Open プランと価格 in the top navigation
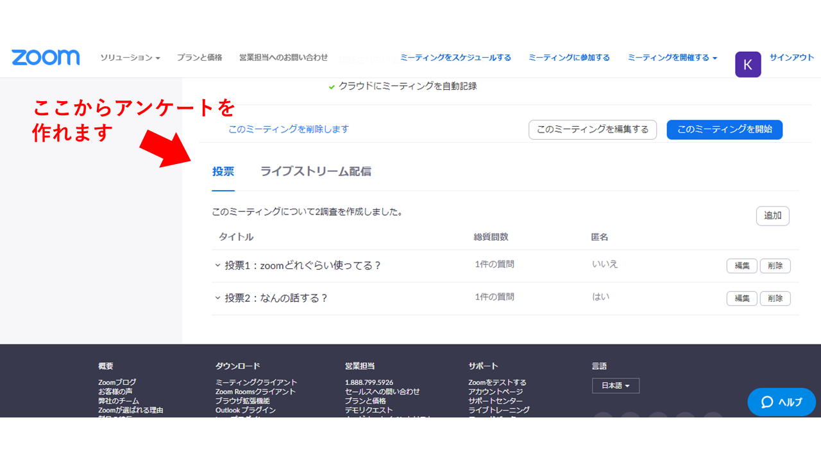The height and width of the screenshot is (461, 821). tap(199, 58)
